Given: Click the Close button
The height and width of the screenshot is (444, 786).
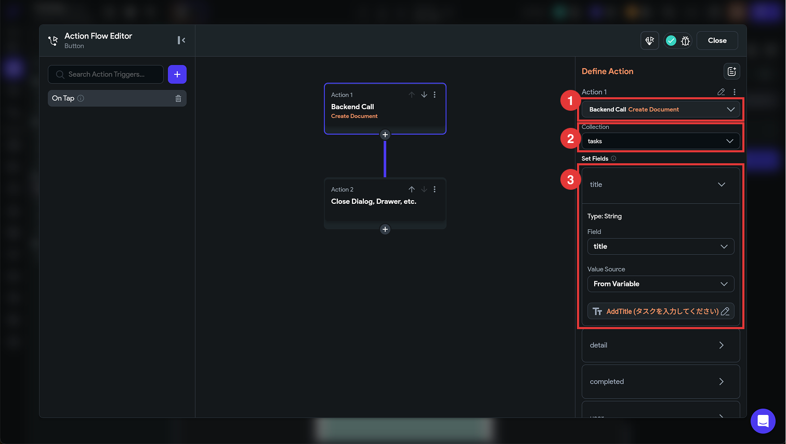Looking at the screenshot, I should (717, 41).
